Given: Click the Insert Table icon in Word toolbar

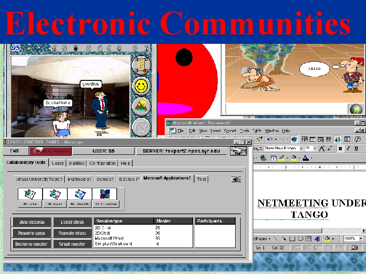Looking at the screenshot, I should point(312,139).
